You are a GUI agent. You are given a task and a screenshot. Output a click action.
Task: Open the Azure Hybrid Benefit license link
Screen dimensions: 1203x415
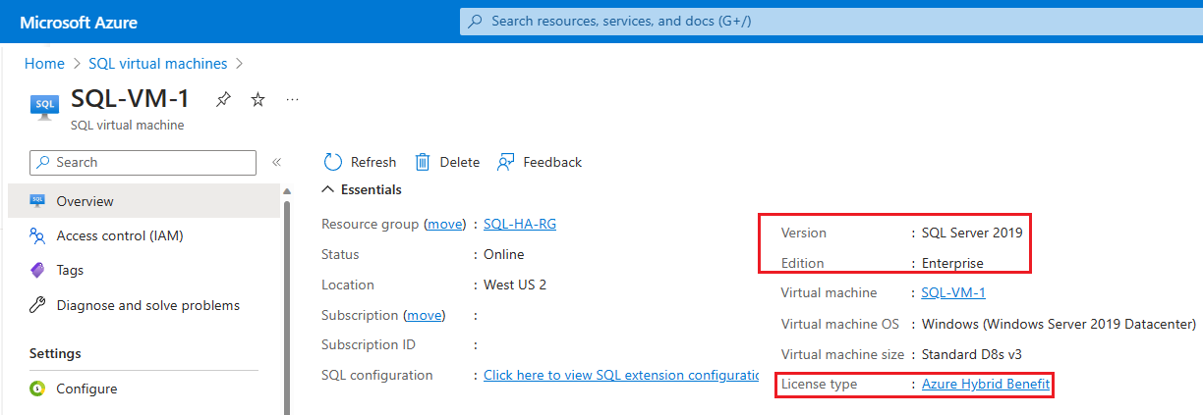tap(986, 385)
